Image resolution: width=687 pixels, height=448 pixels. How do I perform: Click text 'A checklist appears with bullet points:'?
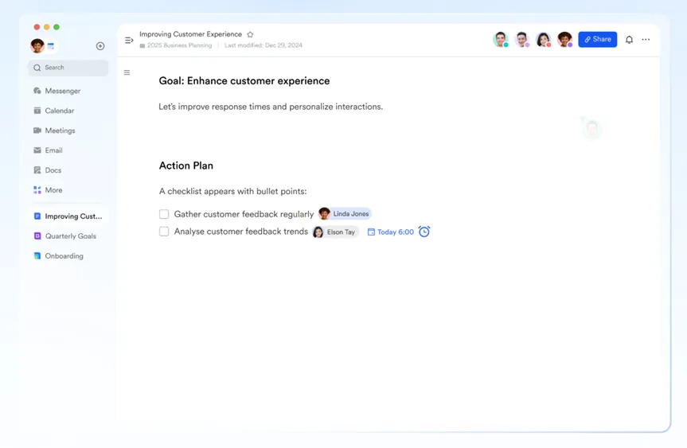click(x=232, y=191)
